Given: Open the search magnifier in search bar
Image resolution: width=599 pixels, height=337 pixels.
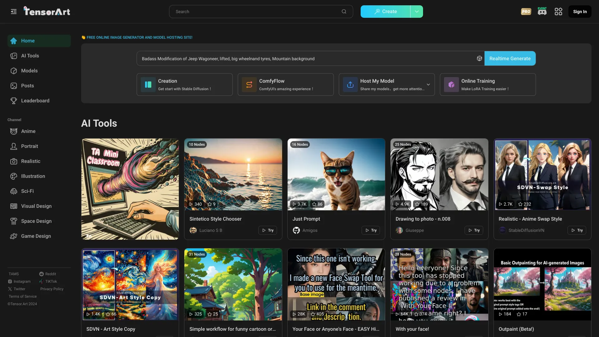Looking at the screenshot, I should [343, 11].
